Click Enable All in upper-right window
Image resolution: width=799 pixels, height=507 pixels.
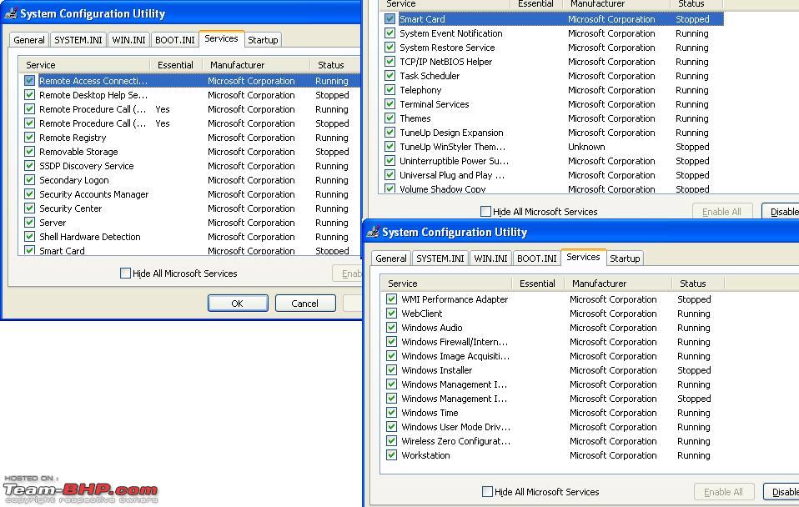click(721, 212)
